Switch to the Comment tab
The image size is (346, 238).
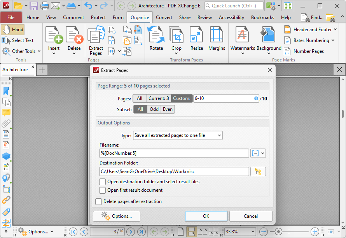[x=73, y=17]
